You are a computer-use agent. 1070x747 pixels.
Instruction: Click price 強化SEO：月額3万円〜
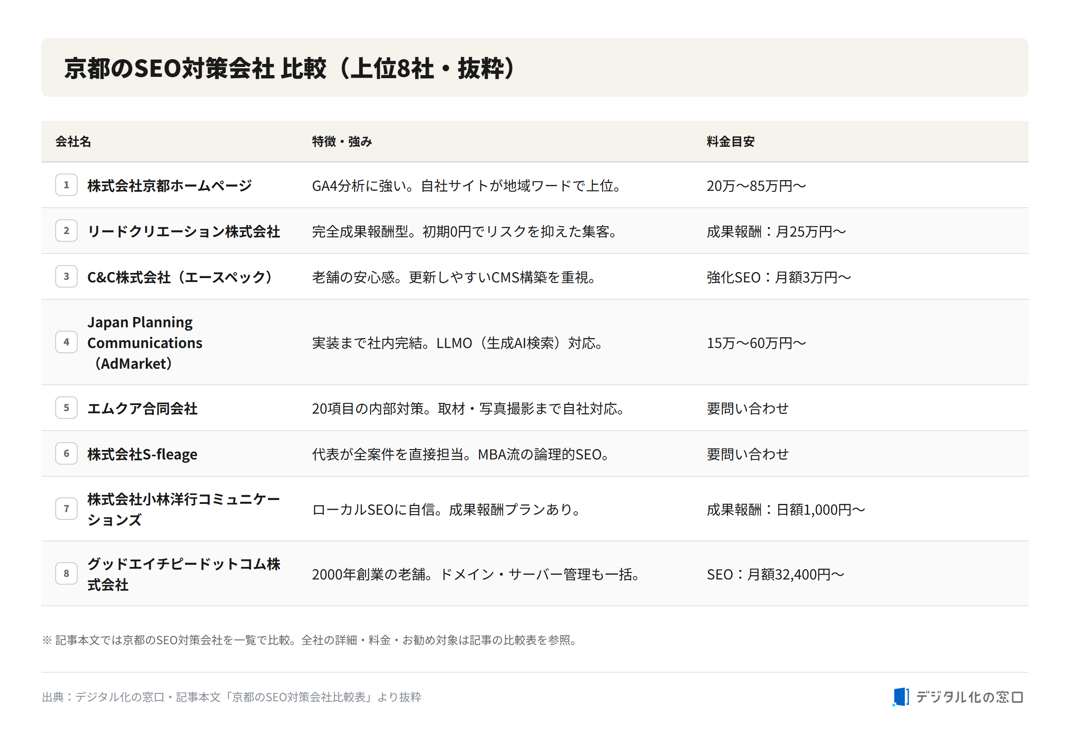click(779, 277)
